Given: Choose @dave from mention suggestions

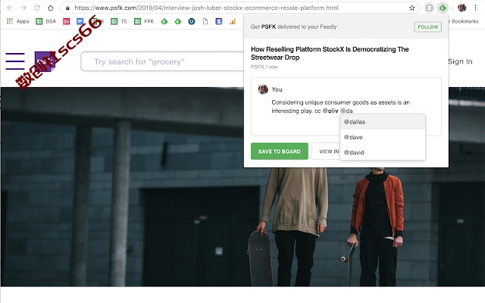Looking at the screenshot, I should pyautogui.click(x=383, y=137).
